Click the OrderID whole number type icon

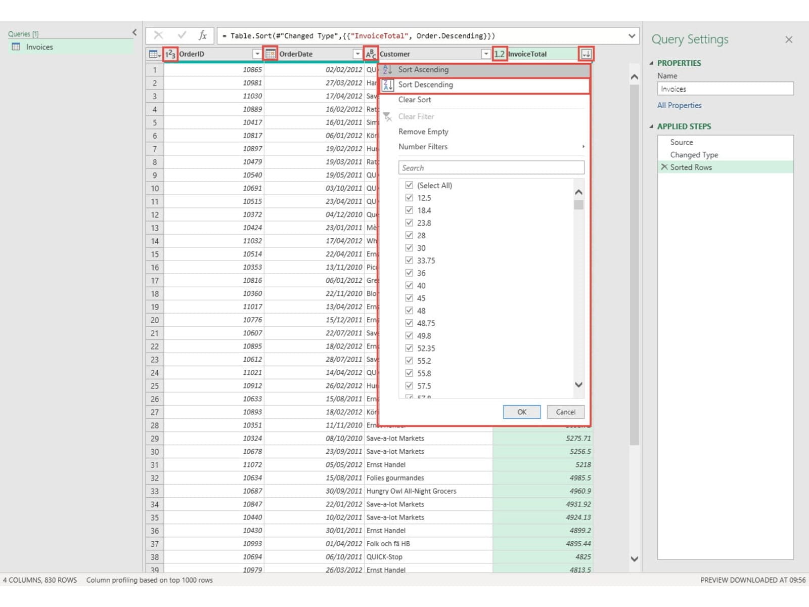click(x=170, y=54)
